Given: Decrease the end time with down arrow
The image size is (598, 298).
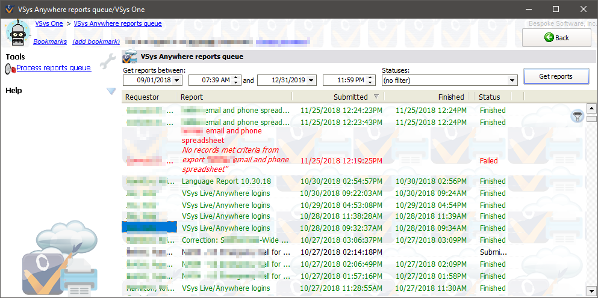Looking at the screenshot, I should coord(371,83).
